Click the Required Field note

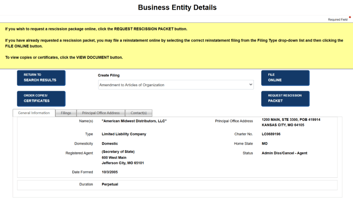tap(338, 19)
